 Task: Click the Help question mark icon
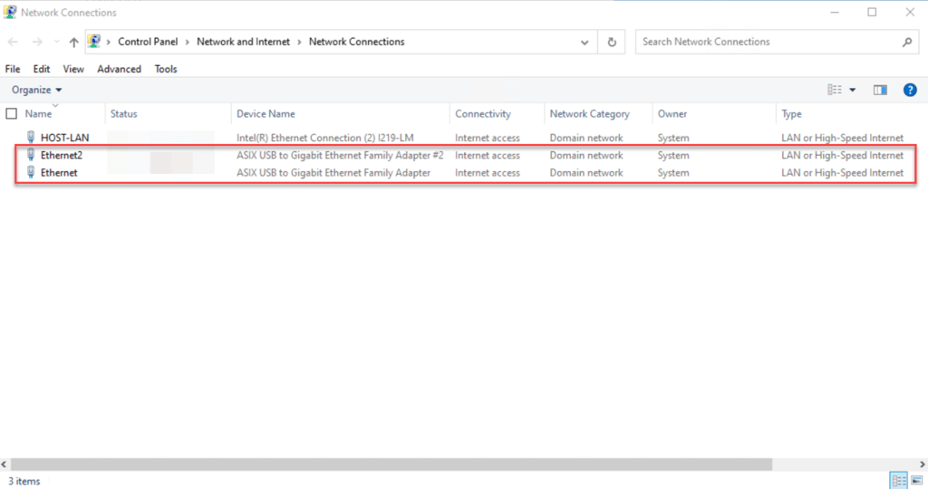point(910,90)
